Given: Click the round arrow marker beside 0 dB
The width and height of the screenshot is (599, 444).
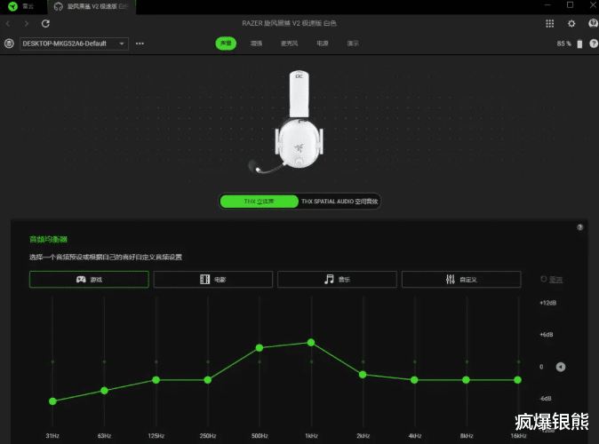Looking at the screenshot, I should pos(561,367).
